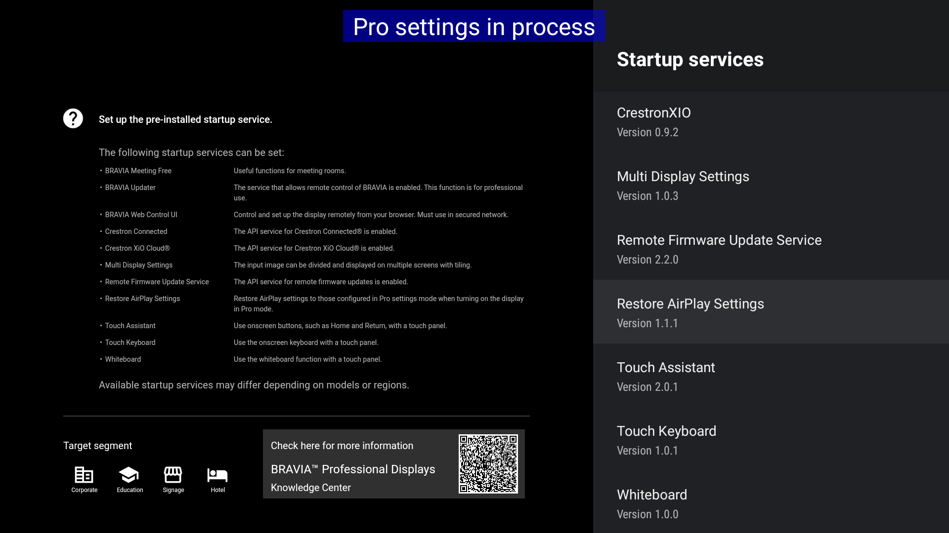Click the help question mark icon
The image size is (949, 533).
click(73, 118)
